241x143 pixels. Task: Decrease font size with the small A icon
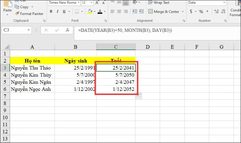(104, 3)
